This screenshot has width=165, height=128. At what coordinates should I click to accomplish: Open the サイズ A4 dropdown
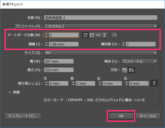coord(101,53)
